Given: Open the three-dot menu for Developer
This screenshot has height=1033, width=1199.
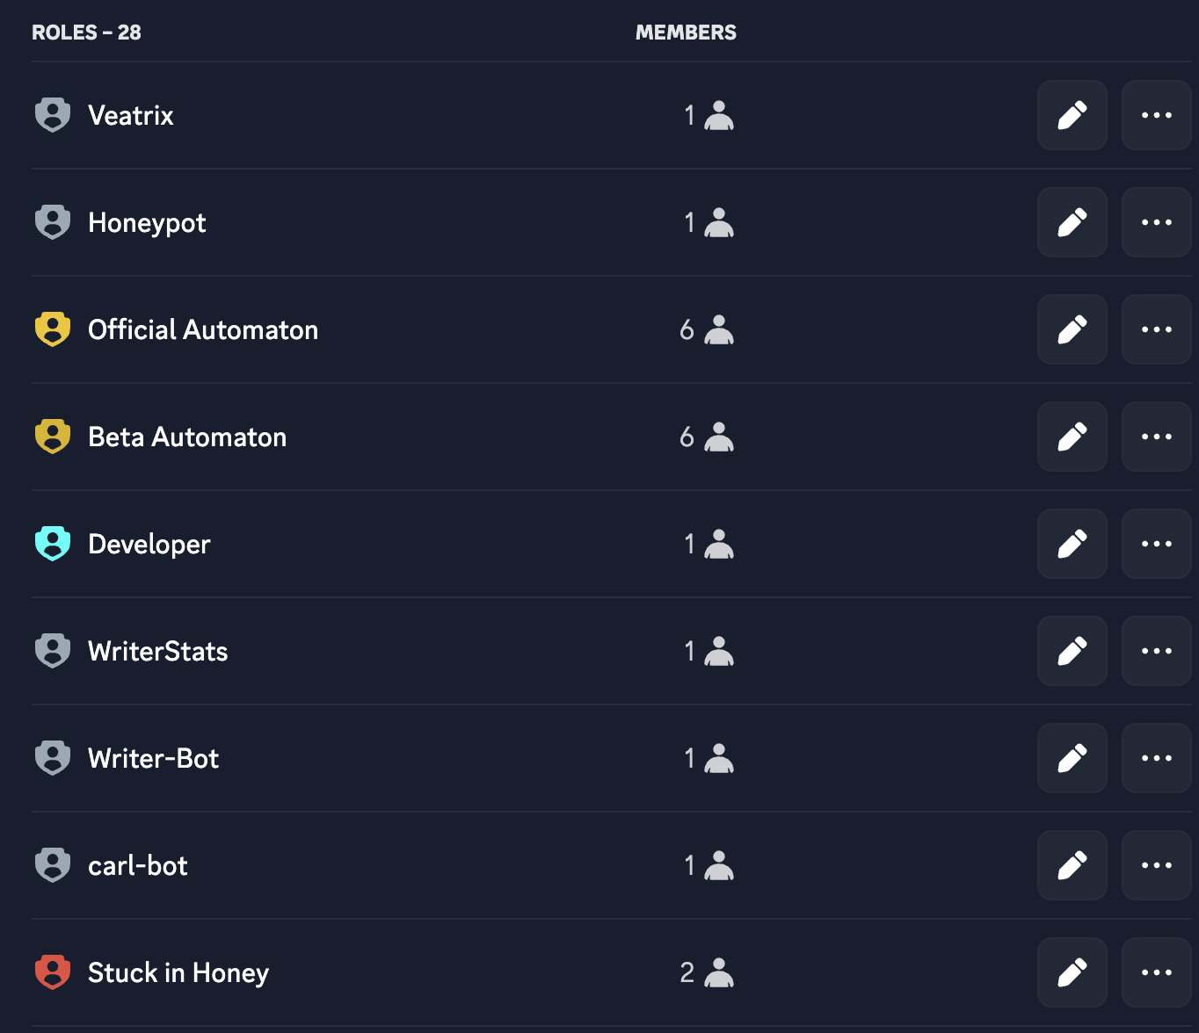Looking at the screenshot, I should click(1156, 544).
